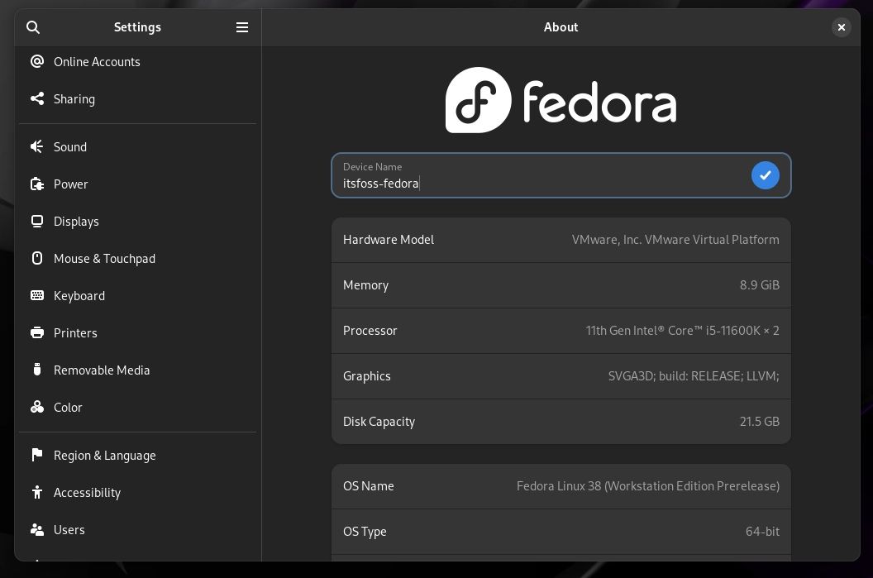Image resolution: width=873 pixels, height=578 pixels.
Task: Click the Printers icon in sidebar
Action: point(37,332)
